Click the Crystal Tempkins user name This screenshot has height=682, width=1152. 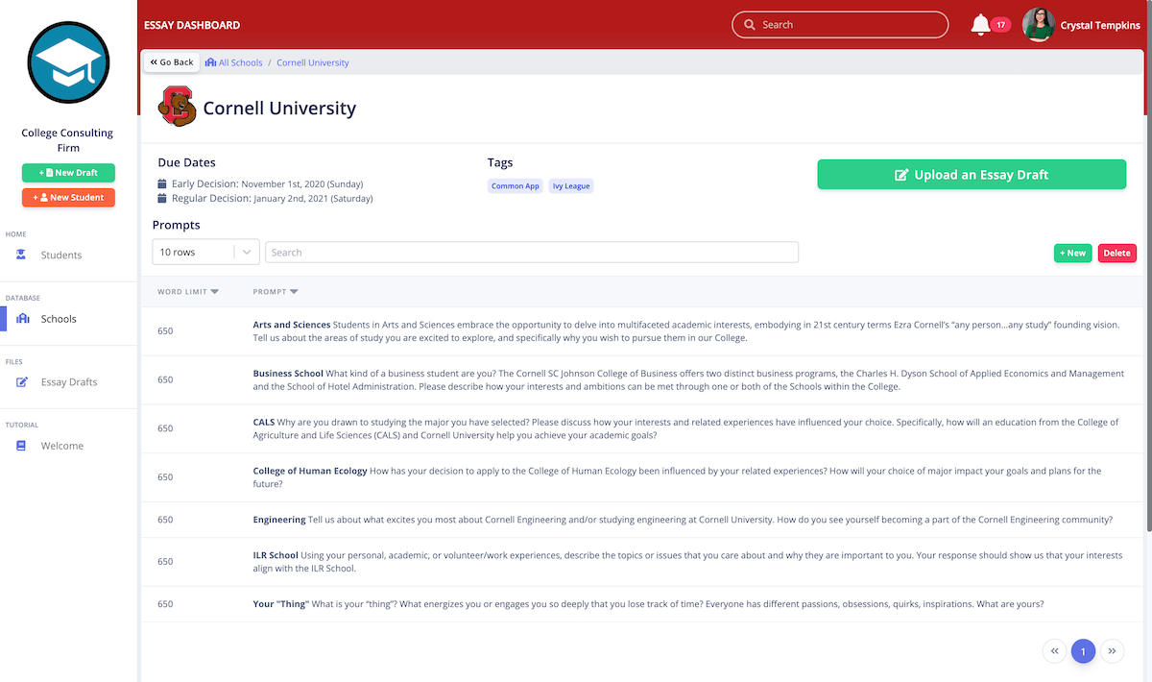(x=1100, y=26)
